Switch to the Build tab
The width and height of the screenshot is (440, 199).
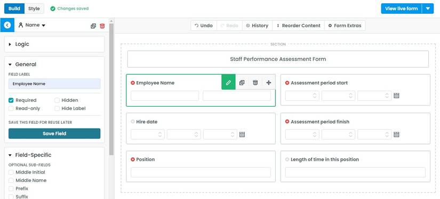pos(14,9)
